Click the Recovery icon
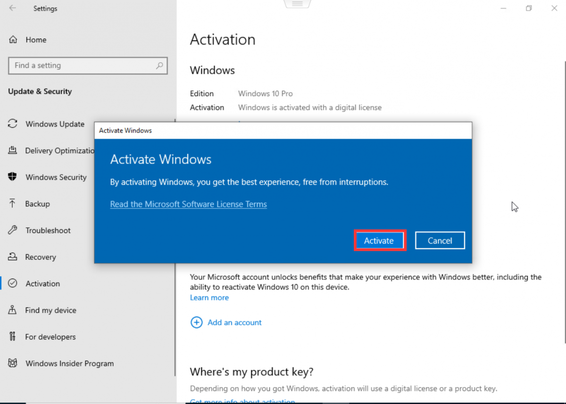Viewport: 566px width, 404px height. (13, 257)
